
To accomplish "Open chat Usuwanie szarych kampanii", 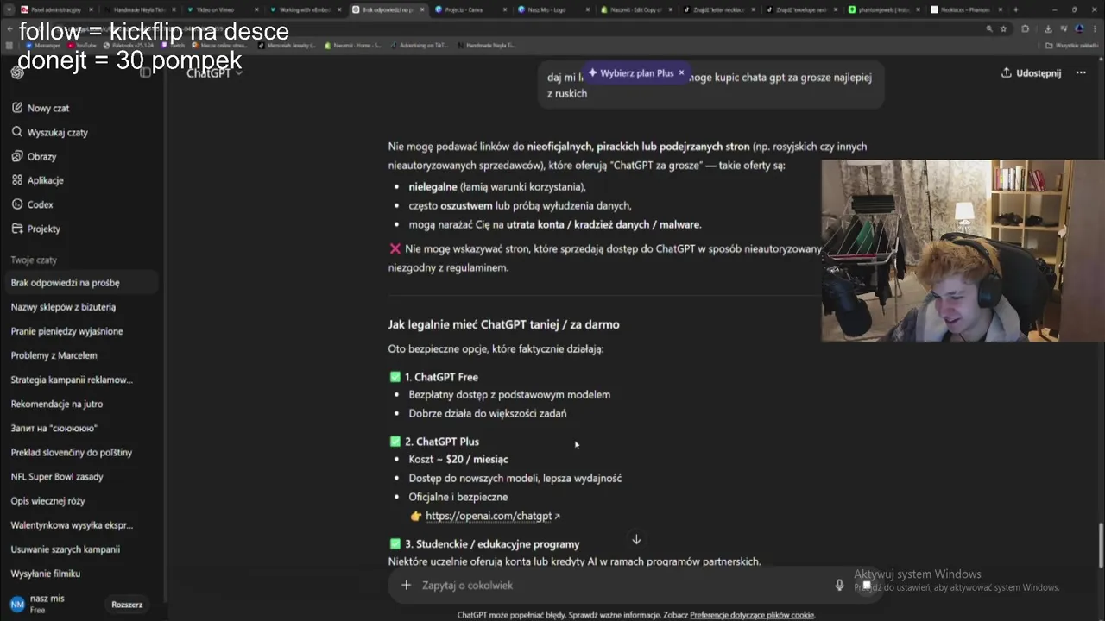I will (x=79, y=549).
